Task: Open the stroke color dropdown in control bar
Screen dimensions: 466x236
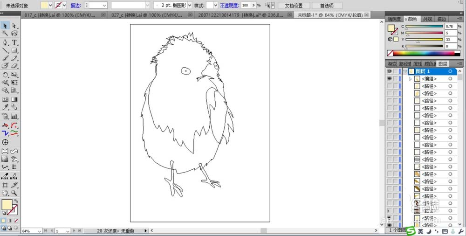Action: [x=64, y=5]
